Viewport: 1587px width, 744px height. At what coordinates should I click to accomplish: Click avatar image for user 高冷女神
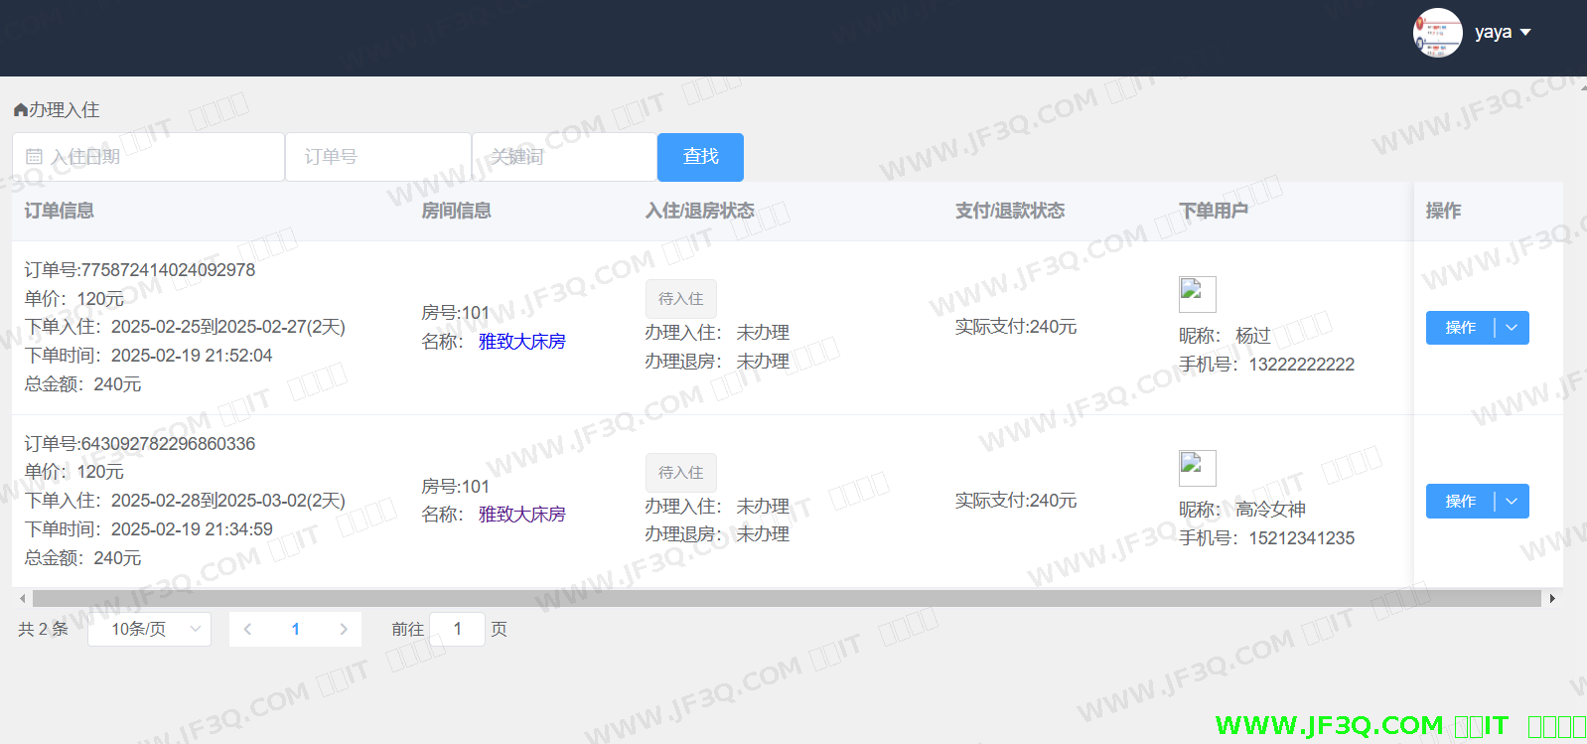pyautogui.click(x=1197, y=468)
